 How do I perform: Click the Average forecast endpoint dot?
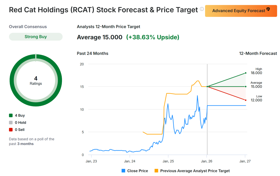coord(246,87)
